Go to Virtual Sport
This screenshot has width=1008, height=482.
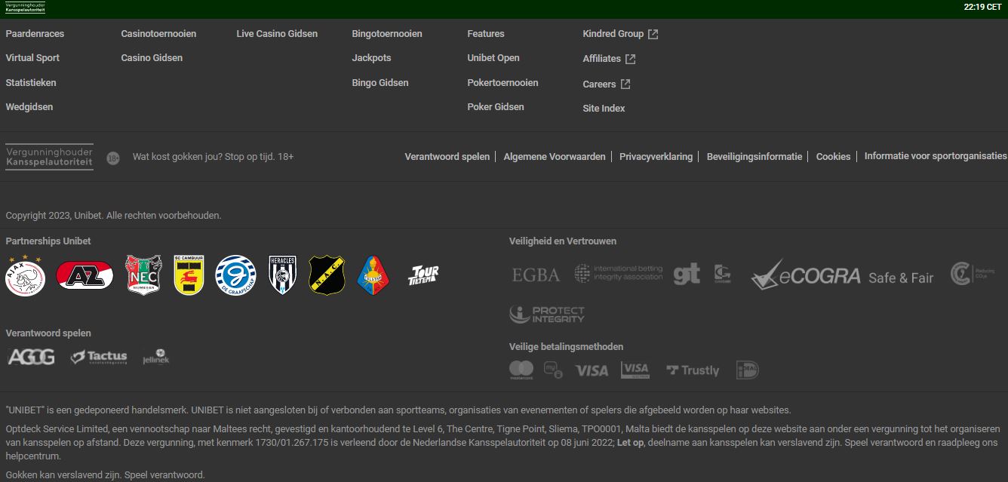(32, 58)
